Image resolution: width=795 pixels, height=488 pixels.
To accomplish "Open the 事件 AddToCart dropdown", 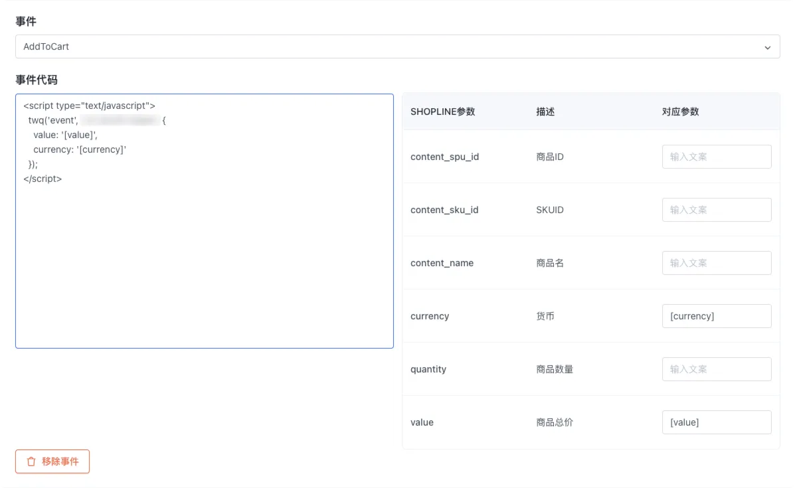I will click(x=397, y=47).
